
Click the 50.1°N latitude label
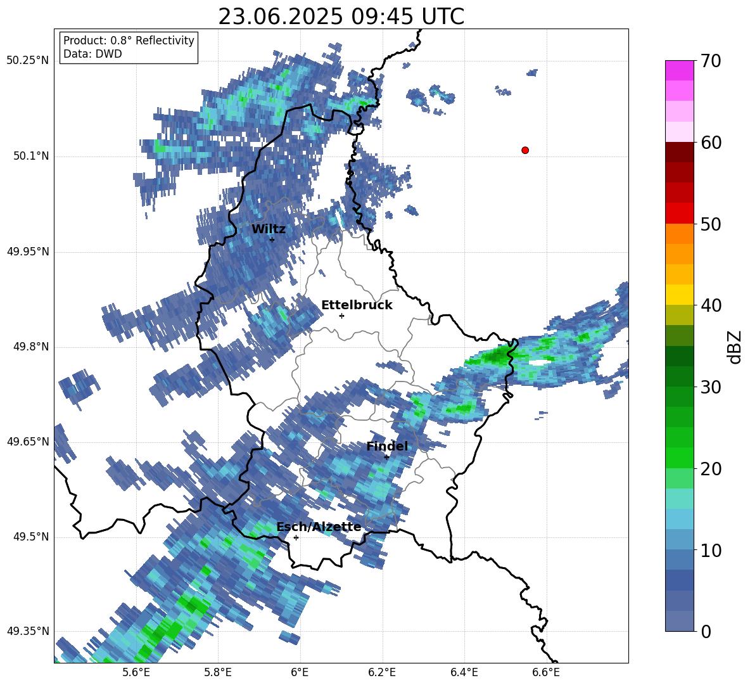(31, 157)
